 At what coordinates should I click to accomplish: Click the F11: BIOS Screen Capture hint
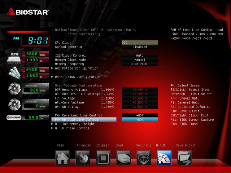(x=192, y=120)
